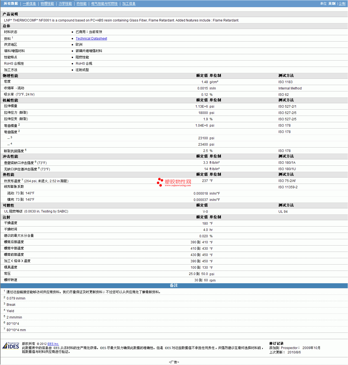Click the 背压 row label
Image resolution: width=348 pixels, height=365 pixels.
click(x=7, y=274)
